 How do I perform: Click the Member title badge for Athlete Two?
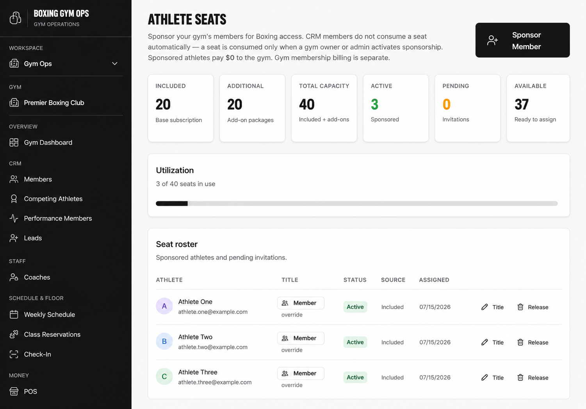pos(301,338)
